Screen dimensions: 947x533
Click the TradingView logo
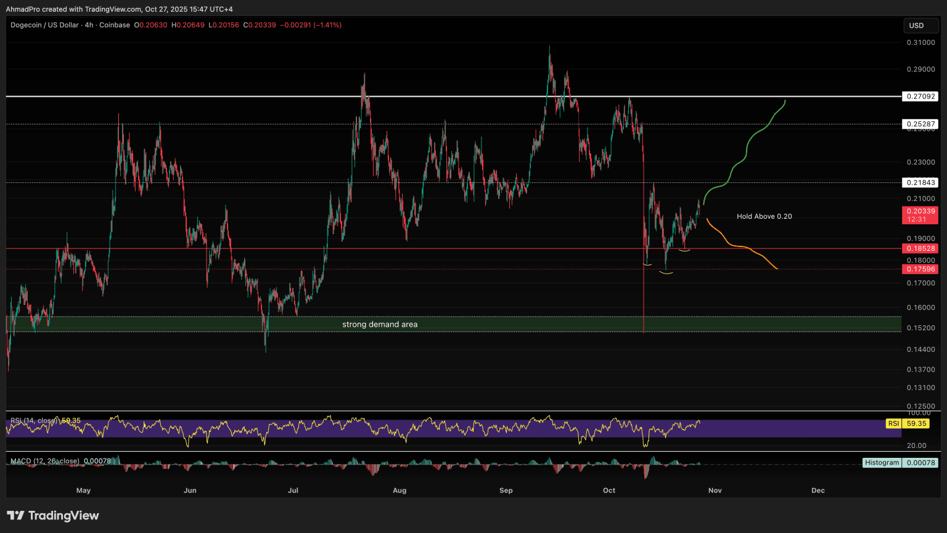point(53,516)
